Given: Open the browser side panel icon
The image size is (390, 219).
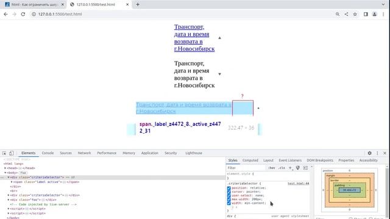Looking at the screenshot, I should (x=366, y=14).
